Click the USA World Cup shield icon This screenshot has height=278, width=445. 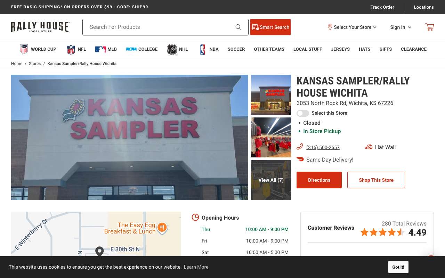(x=24, y=49)
